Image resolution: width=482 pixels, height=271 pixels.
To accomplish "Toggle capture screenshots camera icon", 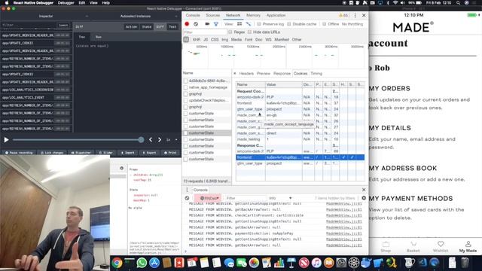I will 207,24.
